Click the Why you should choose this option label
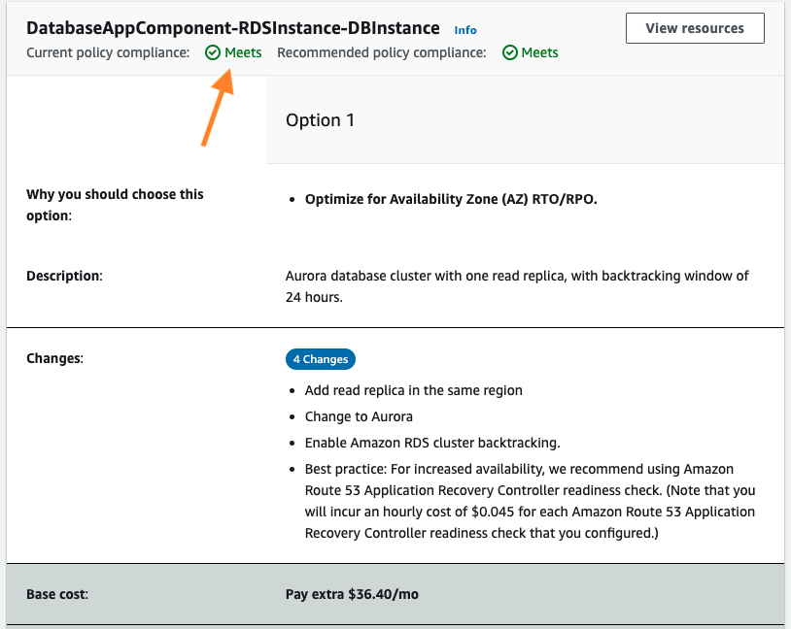Viewport: 791px width, 629px height. coord(115,204)
